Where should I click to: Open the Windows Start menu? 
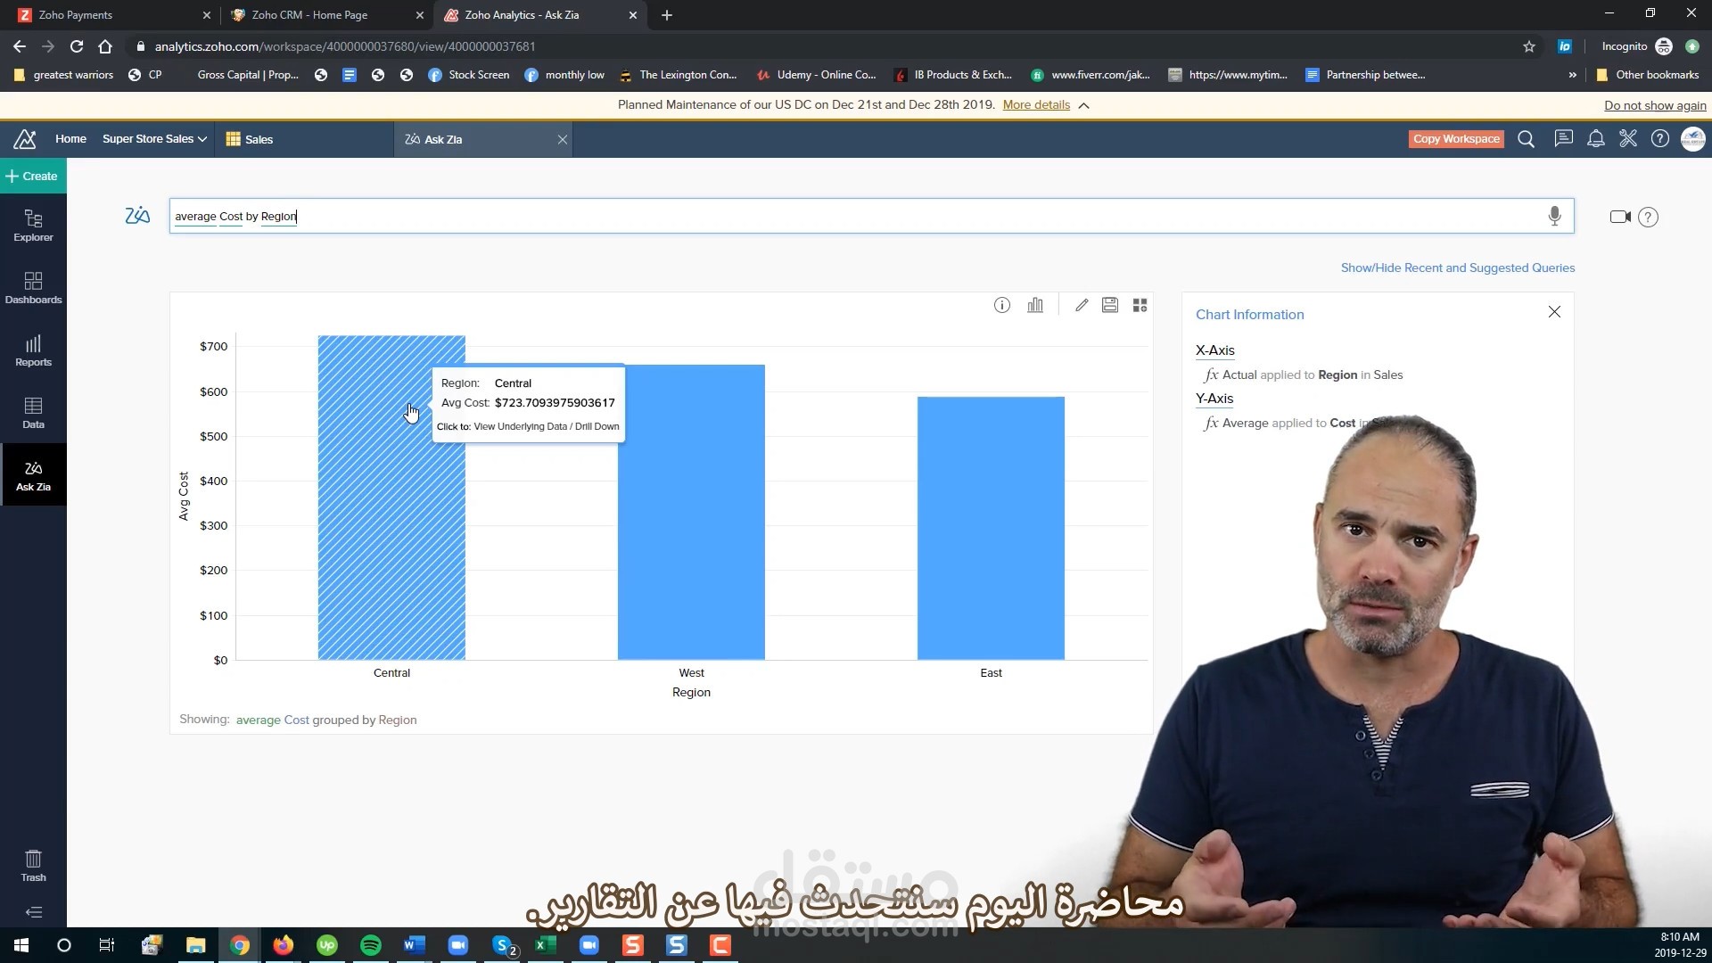point(21,945)
